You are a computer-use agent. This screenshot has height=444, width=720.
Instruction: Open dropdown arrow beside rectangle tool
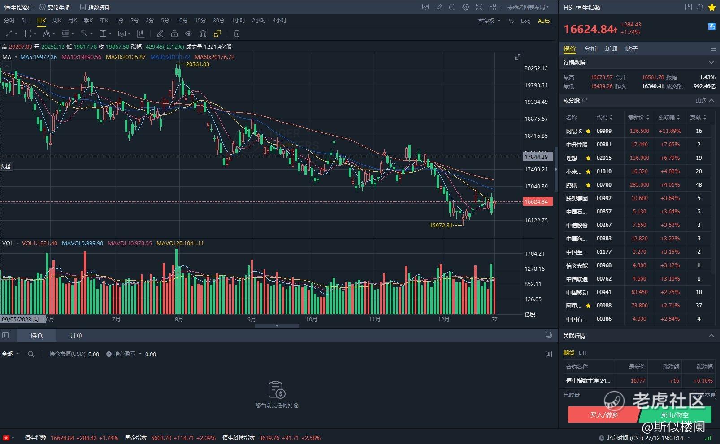coord(35,34)
